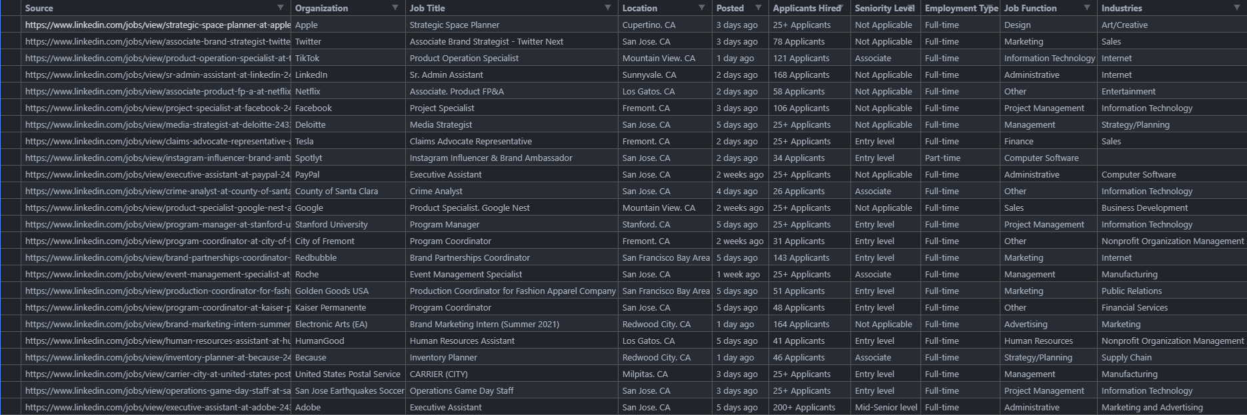Expand the Location column filter

point(701,8)
